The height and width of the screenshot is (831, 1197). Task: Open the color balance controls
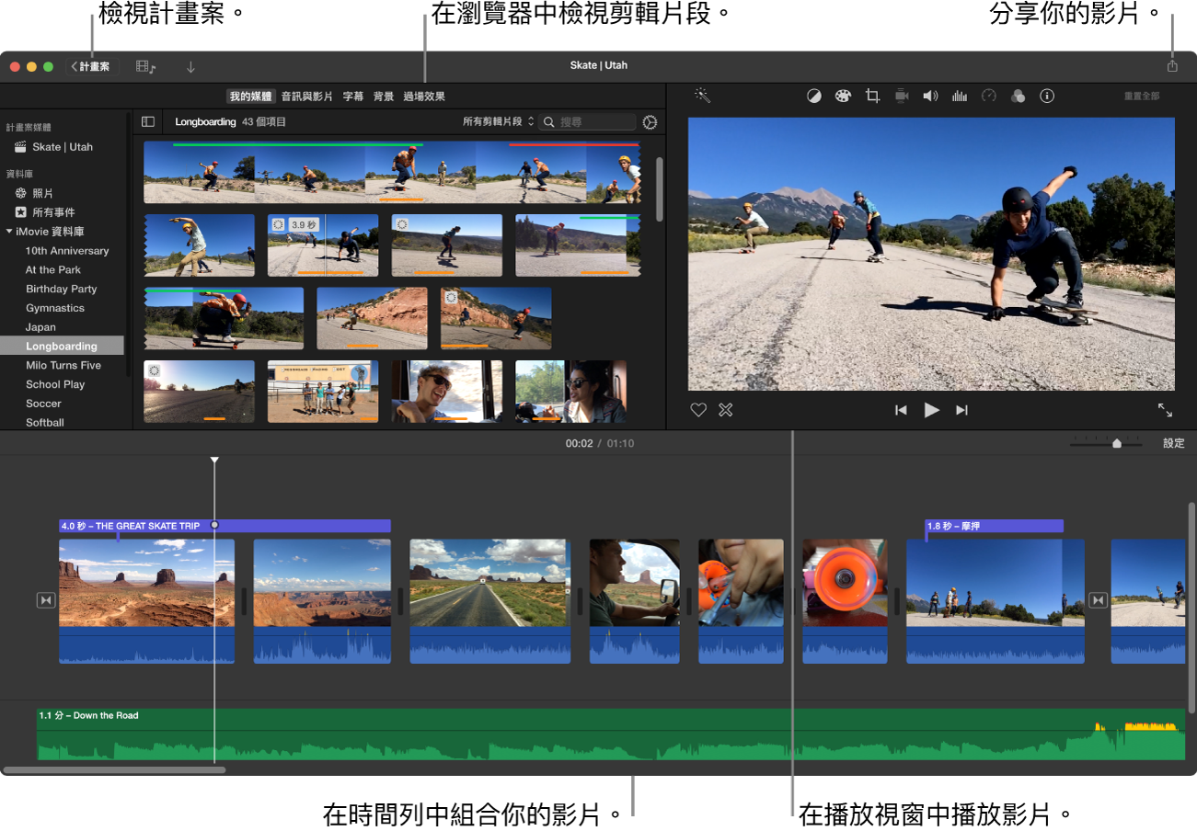[x=813, y=95]
